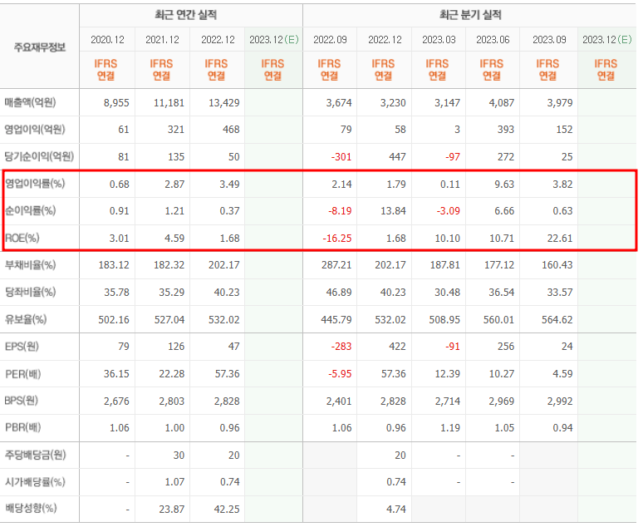Select the 영업이익(억원) row label
Screen dimensions: 643x527
(35, 130)
